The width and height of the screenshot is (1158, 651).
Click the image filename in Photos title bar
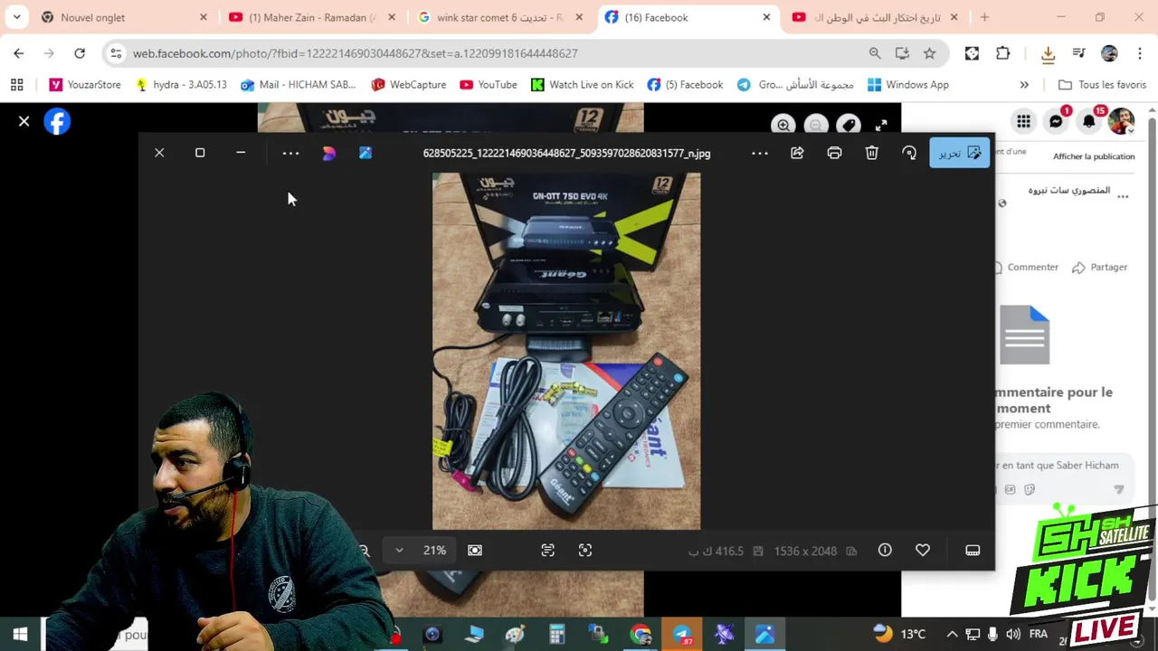[566, 153]
